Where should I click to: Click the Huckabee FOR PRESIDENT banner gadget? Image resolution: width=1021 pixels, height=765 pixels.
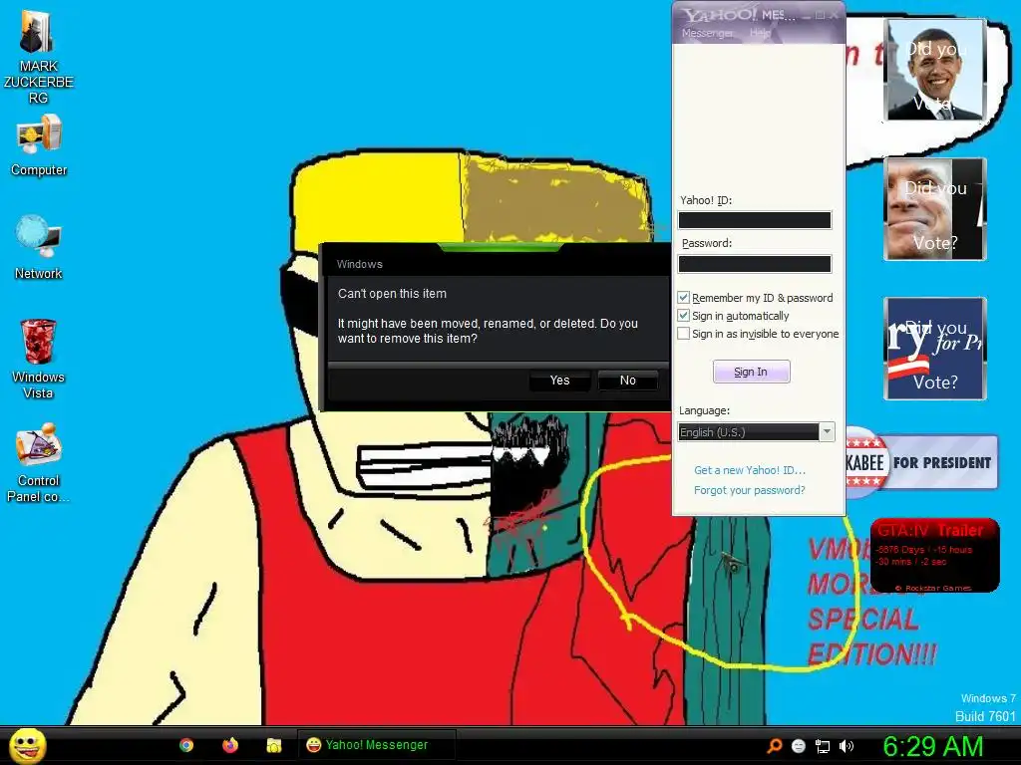[x=922, y=462]
